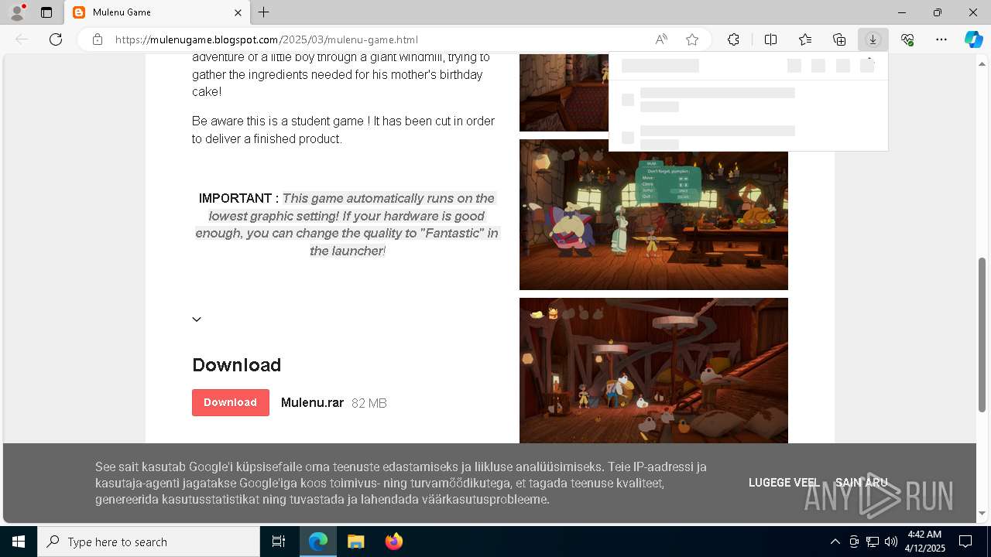This screenshot has width=991, height=557.
Task: Open the Downloads toolbar icon
Action: (x=873, y=39)
